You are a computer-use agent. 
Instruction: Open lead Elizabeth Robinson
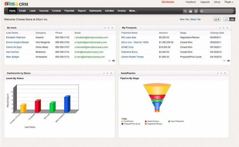pos(16,37)
